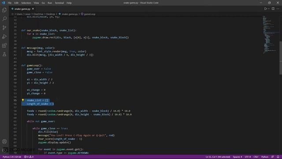Select Python 3.9.5 64-bit interpreter

12,157
